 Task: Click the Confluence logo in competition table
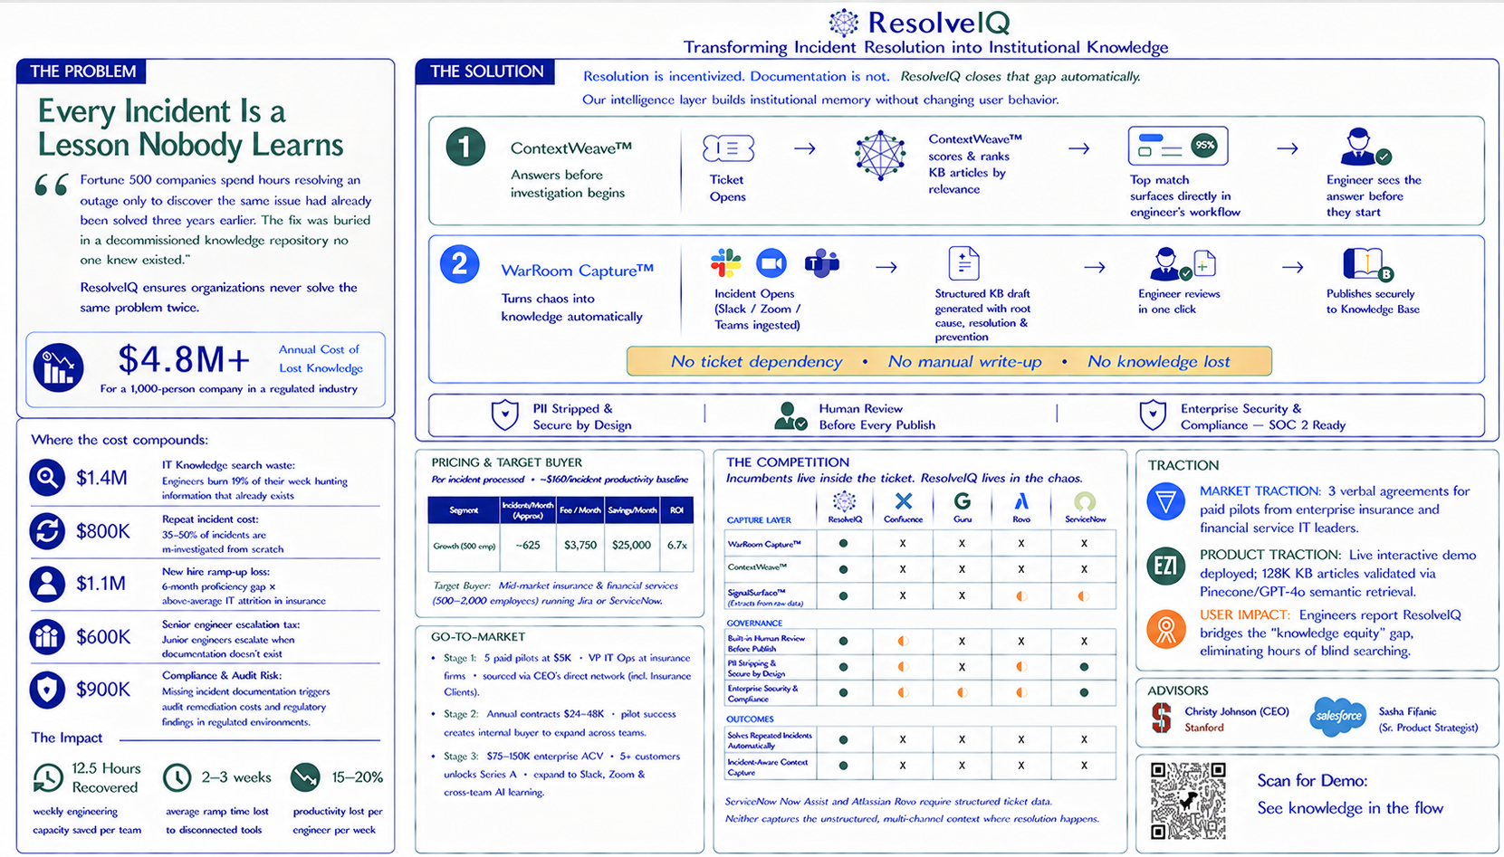903,501
